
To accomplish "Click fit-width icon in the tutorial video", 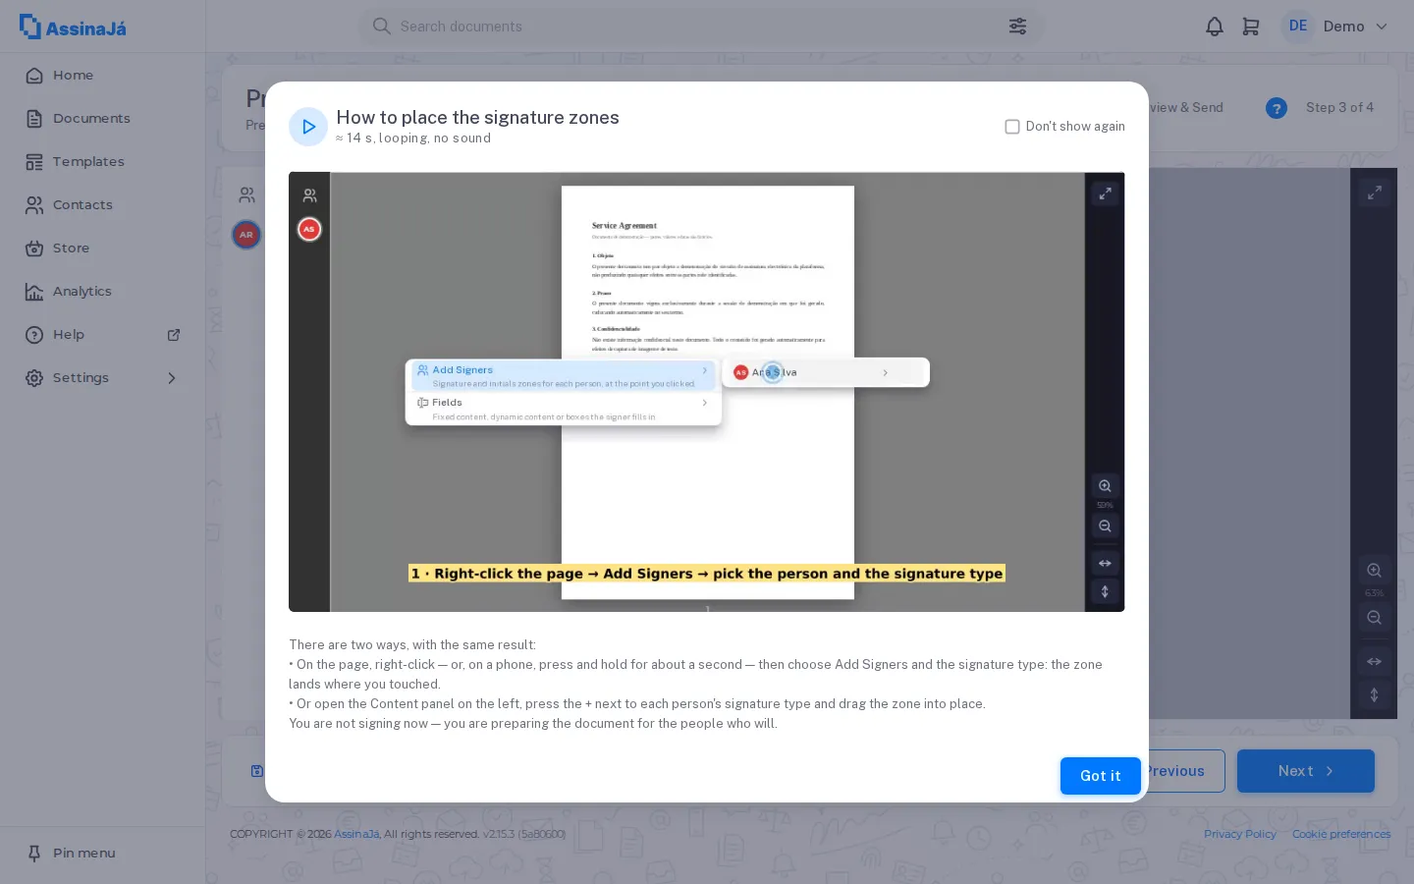I will tap(1105, 564).
